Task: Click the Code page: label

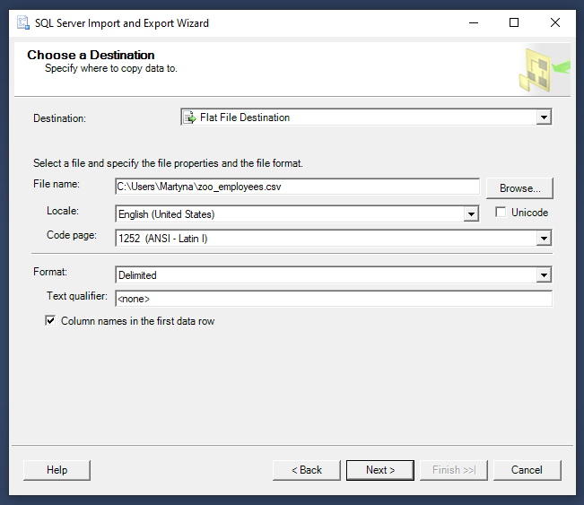Action: (72, 235)
